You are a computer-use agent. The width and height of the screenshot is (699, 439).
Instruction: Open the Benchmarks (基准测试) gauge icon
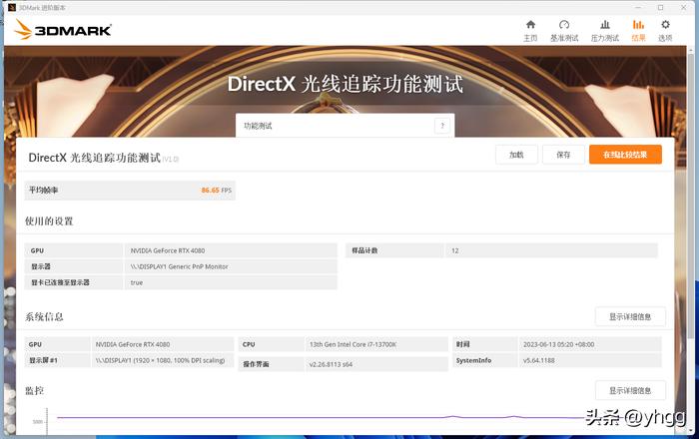564,25
